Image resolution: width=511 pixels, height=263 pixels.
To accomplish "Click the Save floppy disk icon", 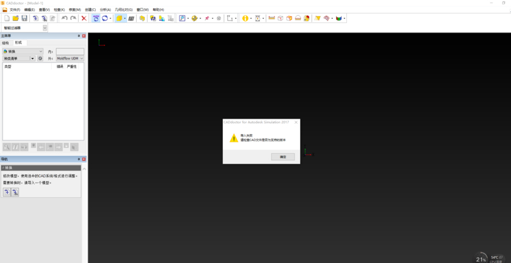I will (24, 19).
